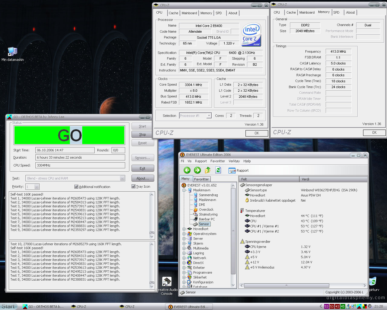Click the green Forward arrow in EVEREST toolbar
387x310 pixels.
(197, 170)
